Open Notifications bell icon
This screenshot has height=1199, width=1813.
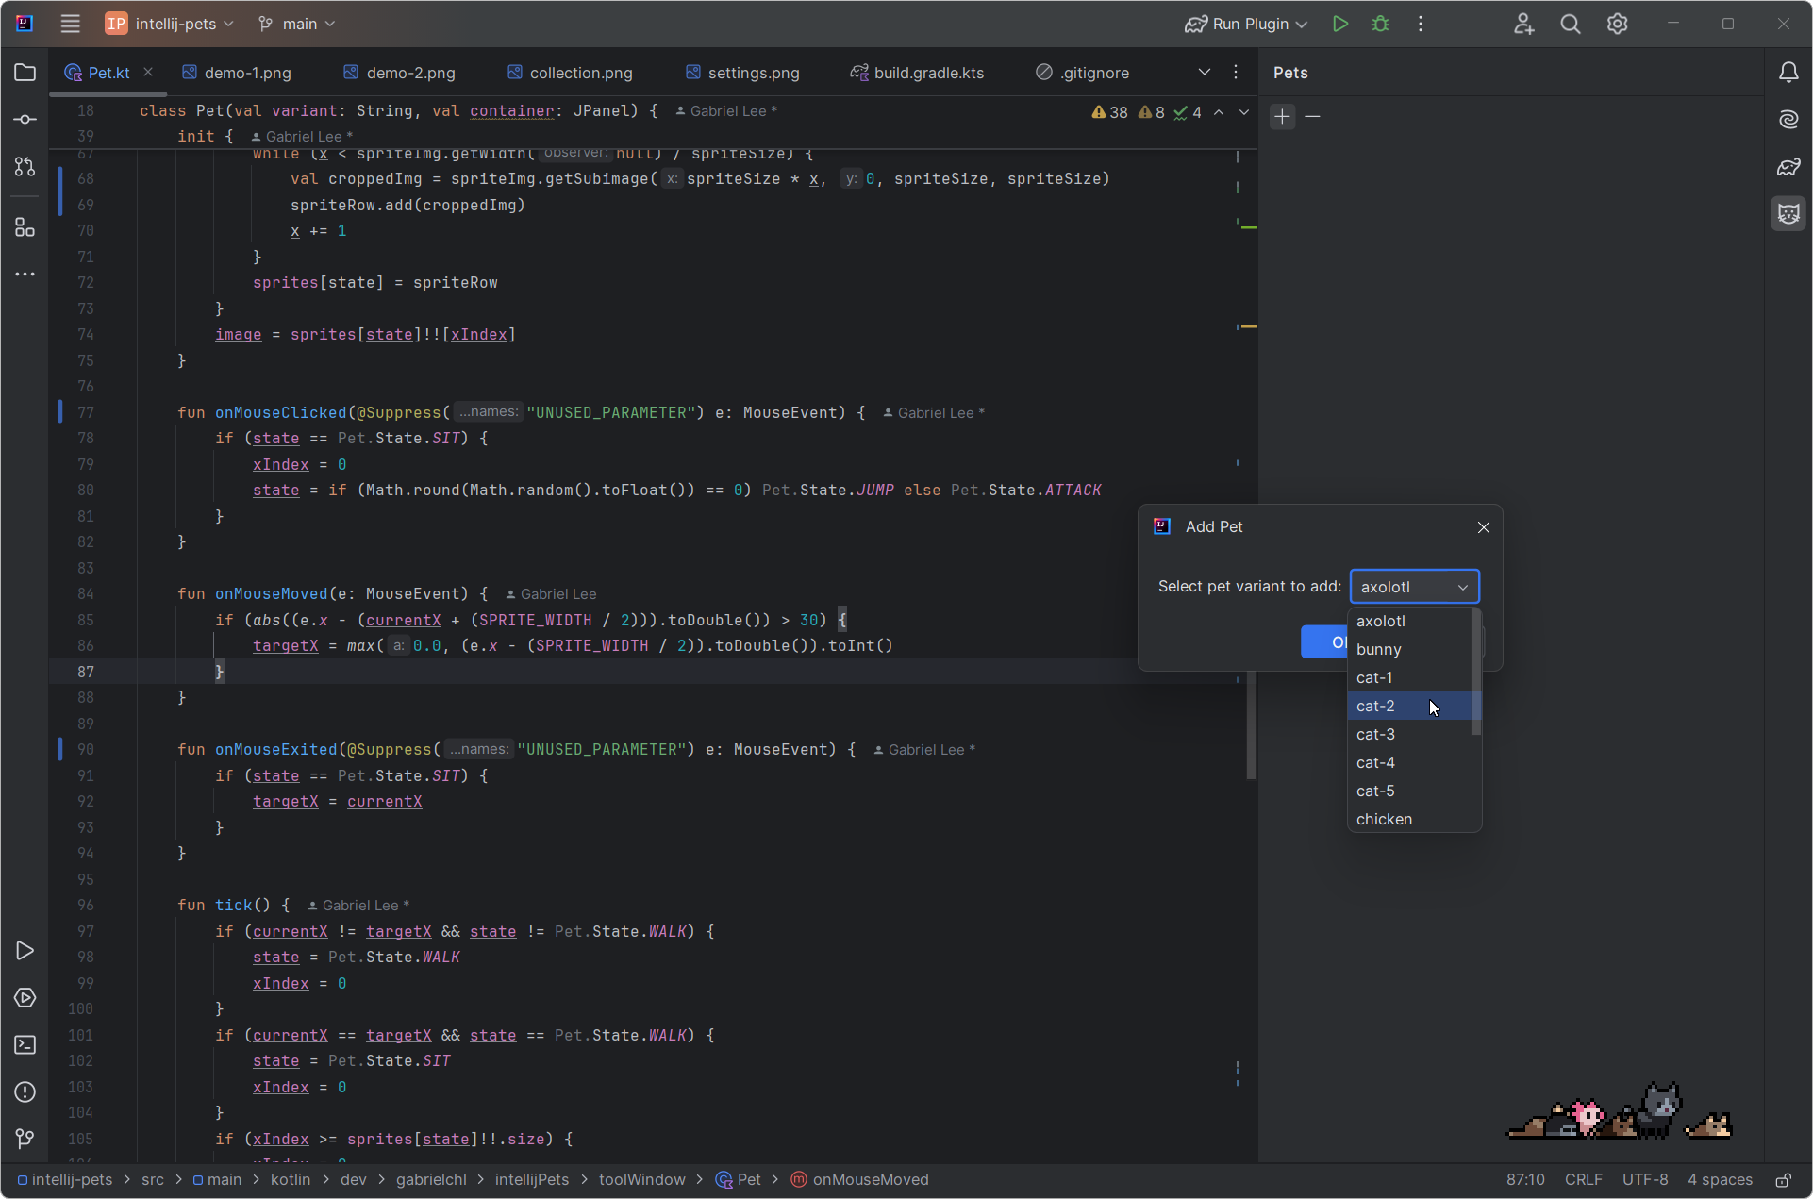coord(1788,73)
